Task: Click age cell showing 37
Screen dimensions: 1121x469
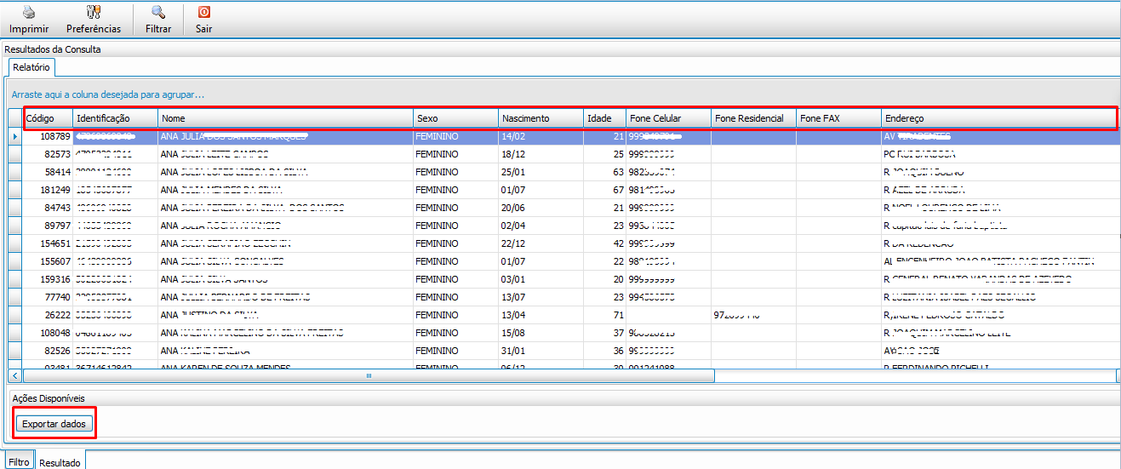Action: point(604,333)
